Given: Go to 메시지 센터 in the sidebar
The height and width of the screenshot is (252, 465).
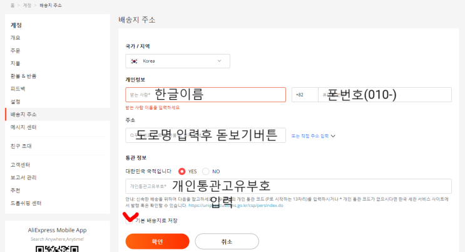Looking at the screenshot, I should [x=24, y=127].
